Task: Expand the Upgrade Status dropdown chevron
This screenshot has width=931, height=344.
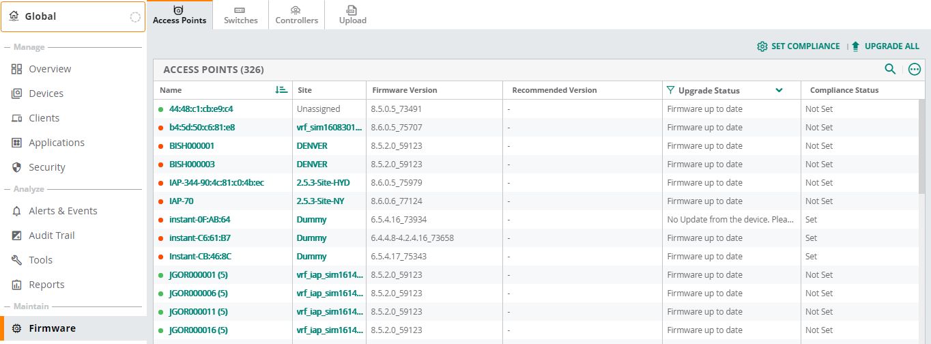Action: tap(779, 90)
